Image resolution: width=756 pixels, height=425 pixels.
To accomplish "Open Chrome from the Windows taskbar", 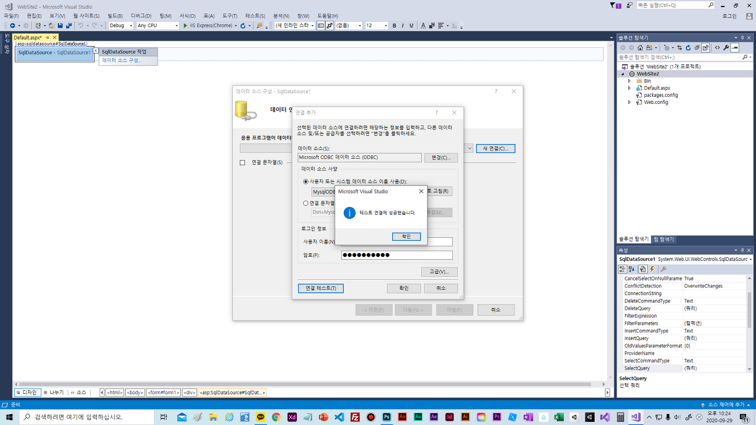I will click(x=276, y=417).
